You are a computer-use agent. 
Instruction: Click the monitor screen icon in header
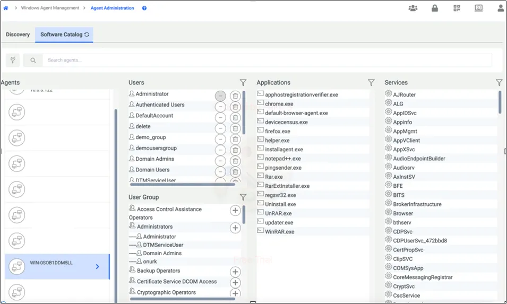coord(478,8)
